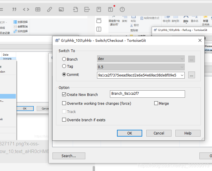Screen dimensions: 212x171
Task: Uncheck Create New Branch checkbox
Action: coord(64,94)
